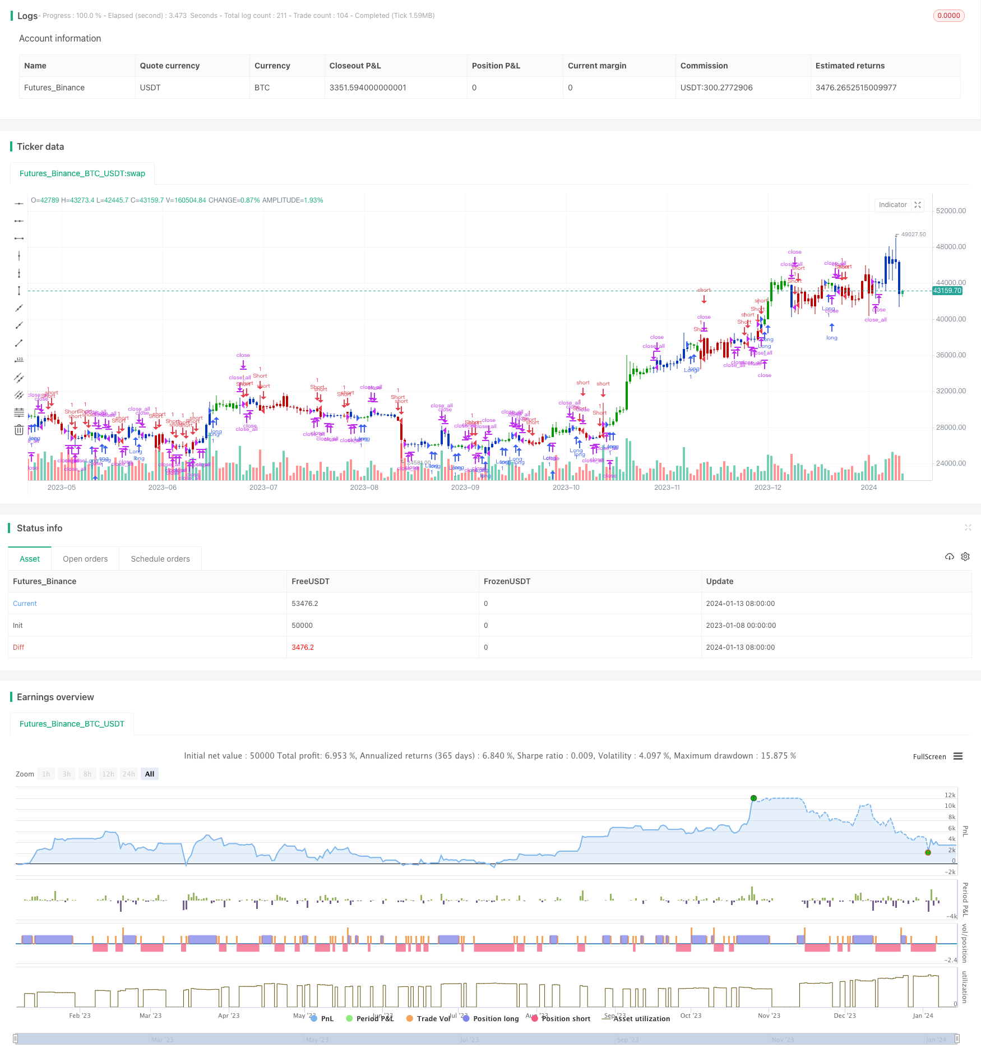This screenshot has width=981, height=1061.
Task: Switch to Schedule orders tab
Action: pos(160,559)
